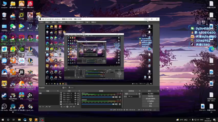
Task: Open 网易云音乐 desktop icon
Action: coord(30,5)
